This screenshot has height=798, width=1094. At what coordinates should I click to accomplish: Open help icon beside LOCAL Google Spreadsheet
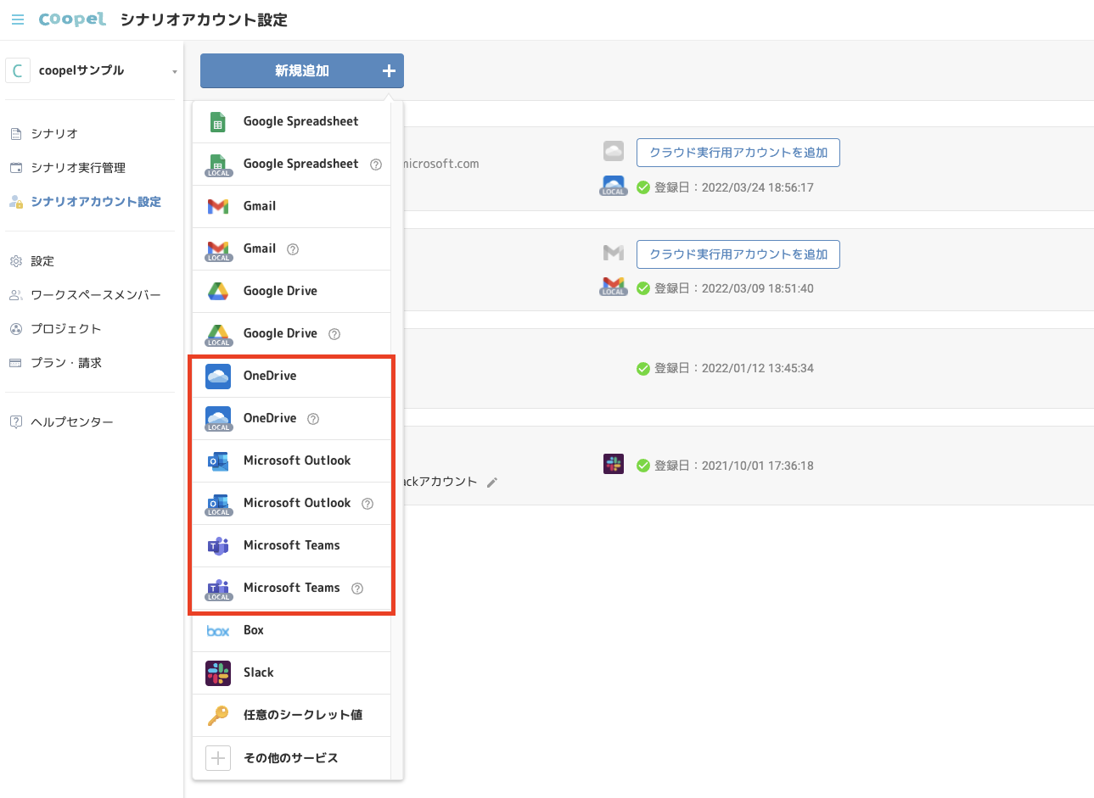coord(376,165)
